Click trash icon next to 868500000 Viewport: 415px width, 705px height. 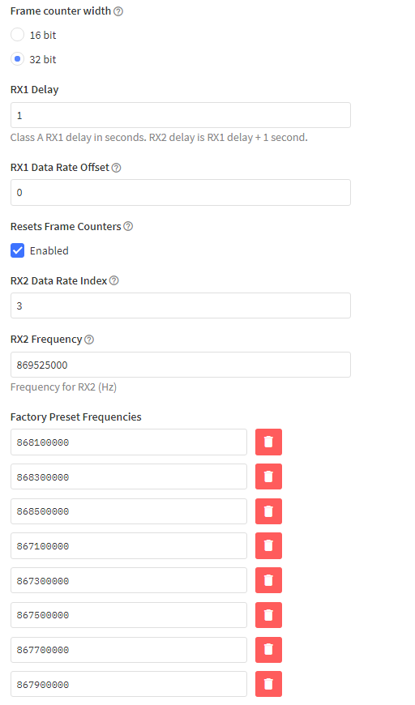(x=268, y=511)
